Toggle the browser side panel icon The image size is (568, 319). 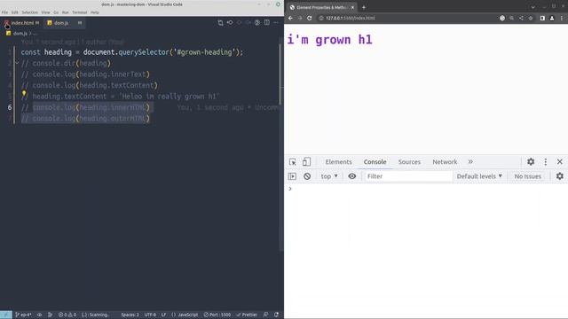coord(542,18)
